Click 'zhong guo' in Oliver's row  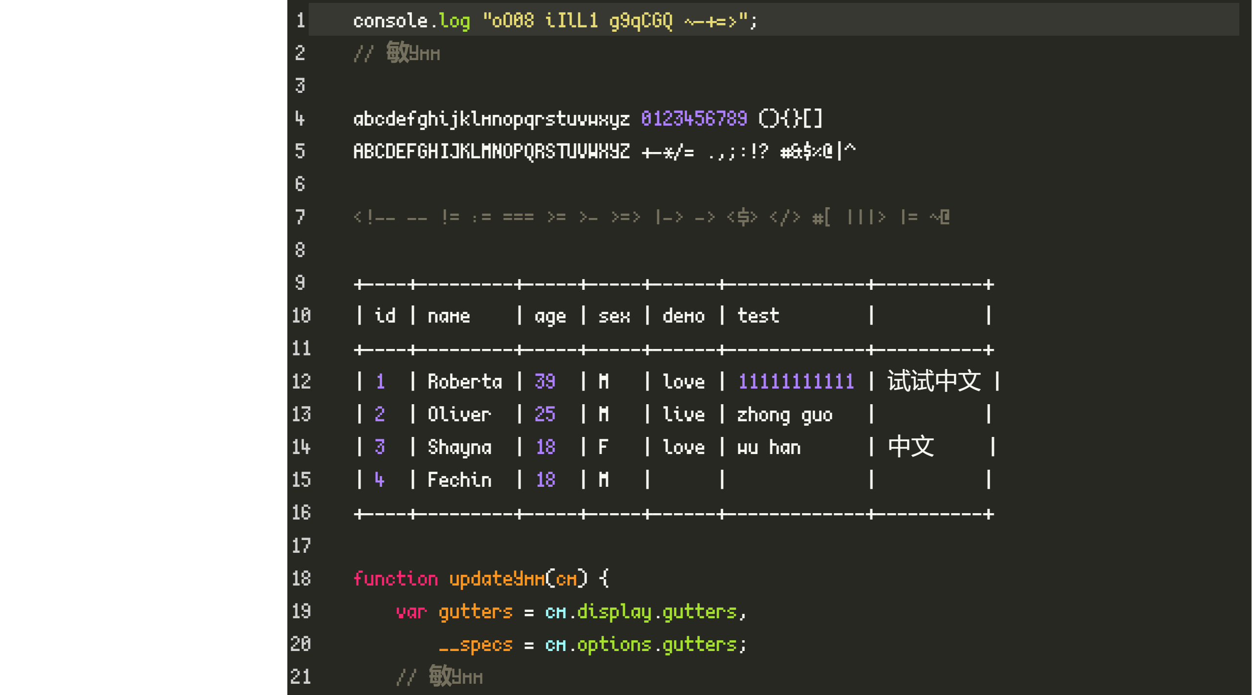coord(785,415)
